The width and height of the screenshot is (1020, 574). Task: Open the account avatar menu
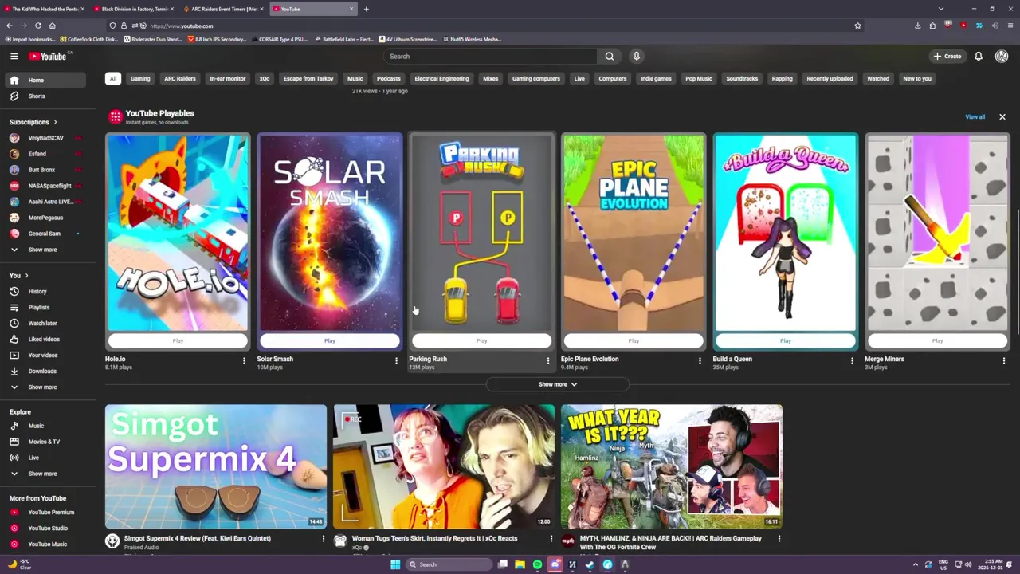pos(1002,56)
